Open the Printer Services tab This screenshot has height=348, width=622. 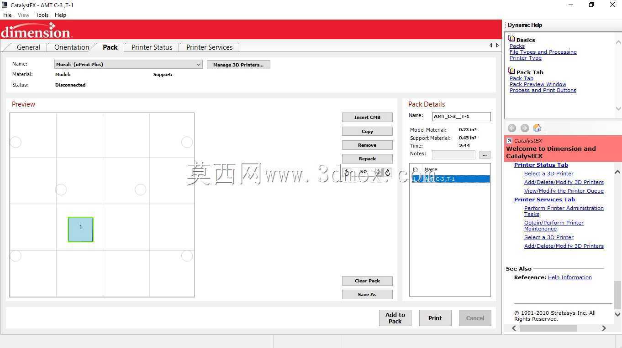pos(209,47)
